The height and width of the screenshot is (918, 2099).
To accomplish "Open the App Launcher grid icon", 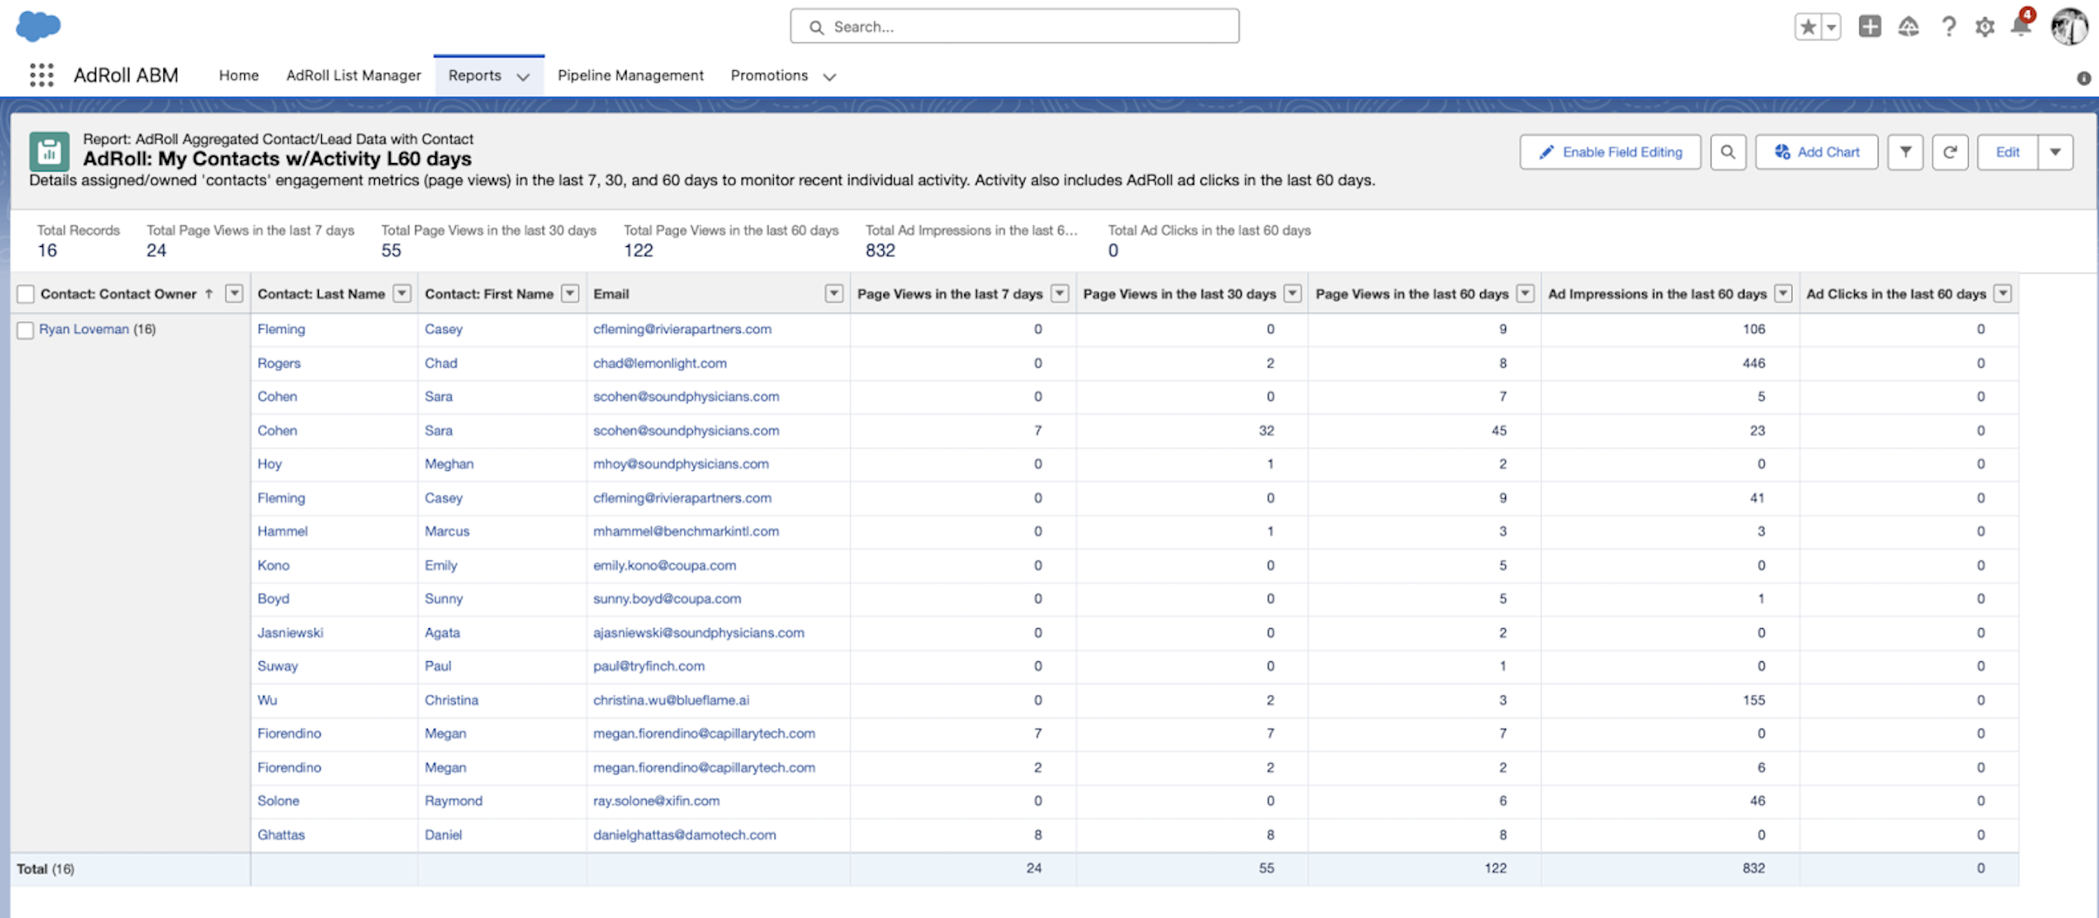I will coord(41,75).
